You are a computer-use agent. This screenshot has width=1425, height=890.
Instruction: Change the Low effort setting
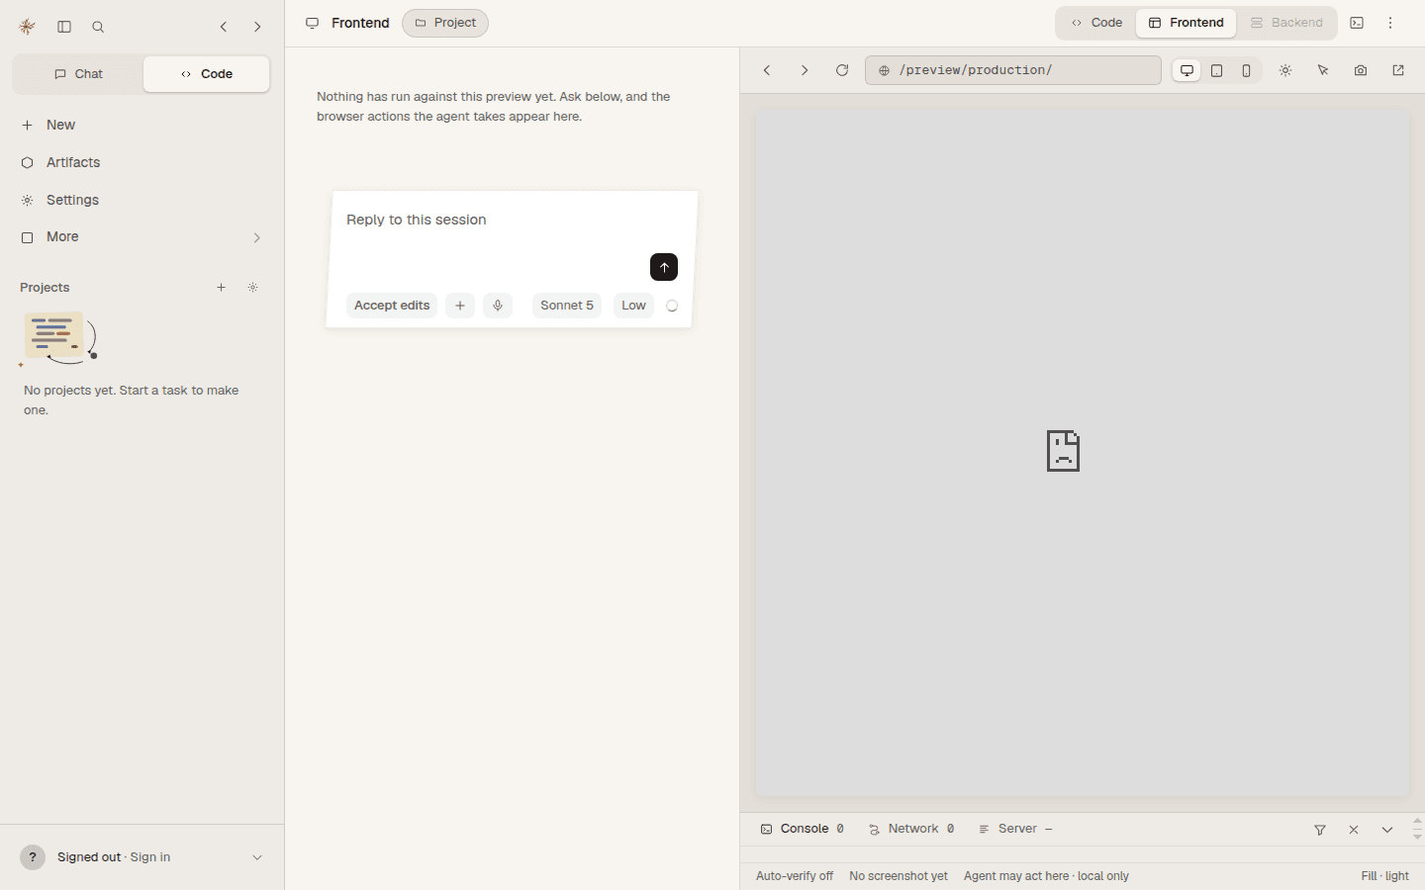click(x=633, y=306)
